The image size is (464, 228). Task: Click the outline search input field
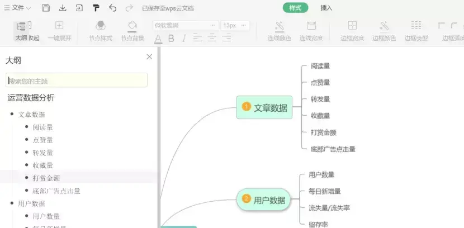click(x=77, y=80)
